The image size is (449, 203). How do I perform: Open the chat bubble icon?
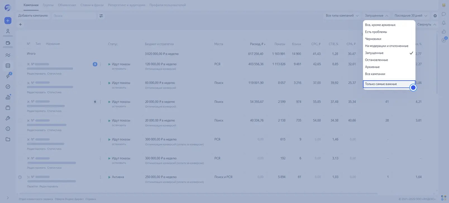click(x=444, y=14)
